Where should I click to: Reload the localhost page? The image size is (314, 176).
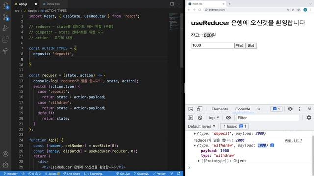pyautogui.click(x=200, y=10)
